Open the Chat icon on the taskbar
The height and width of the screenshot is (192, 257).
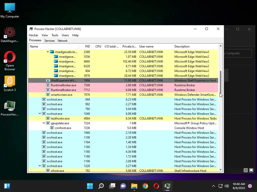(123, 186)
